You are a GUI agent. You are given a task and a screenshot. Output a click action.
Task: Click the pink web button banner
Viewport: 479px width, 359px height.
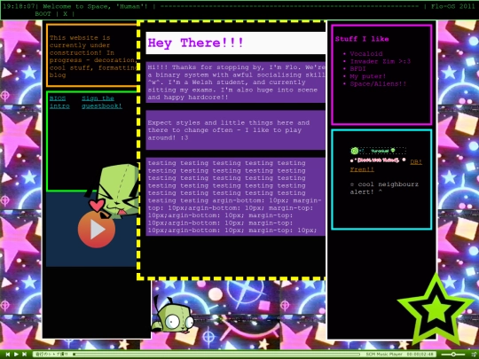378,160
